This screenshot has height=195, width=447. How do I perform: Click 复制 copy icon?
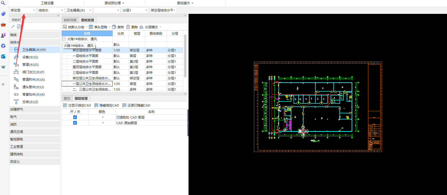[x=114, y=27]
